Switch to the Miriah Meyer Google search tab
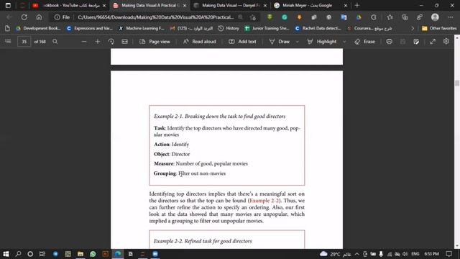The height and width of the screenshot is (259, 460). pos(310,6)
